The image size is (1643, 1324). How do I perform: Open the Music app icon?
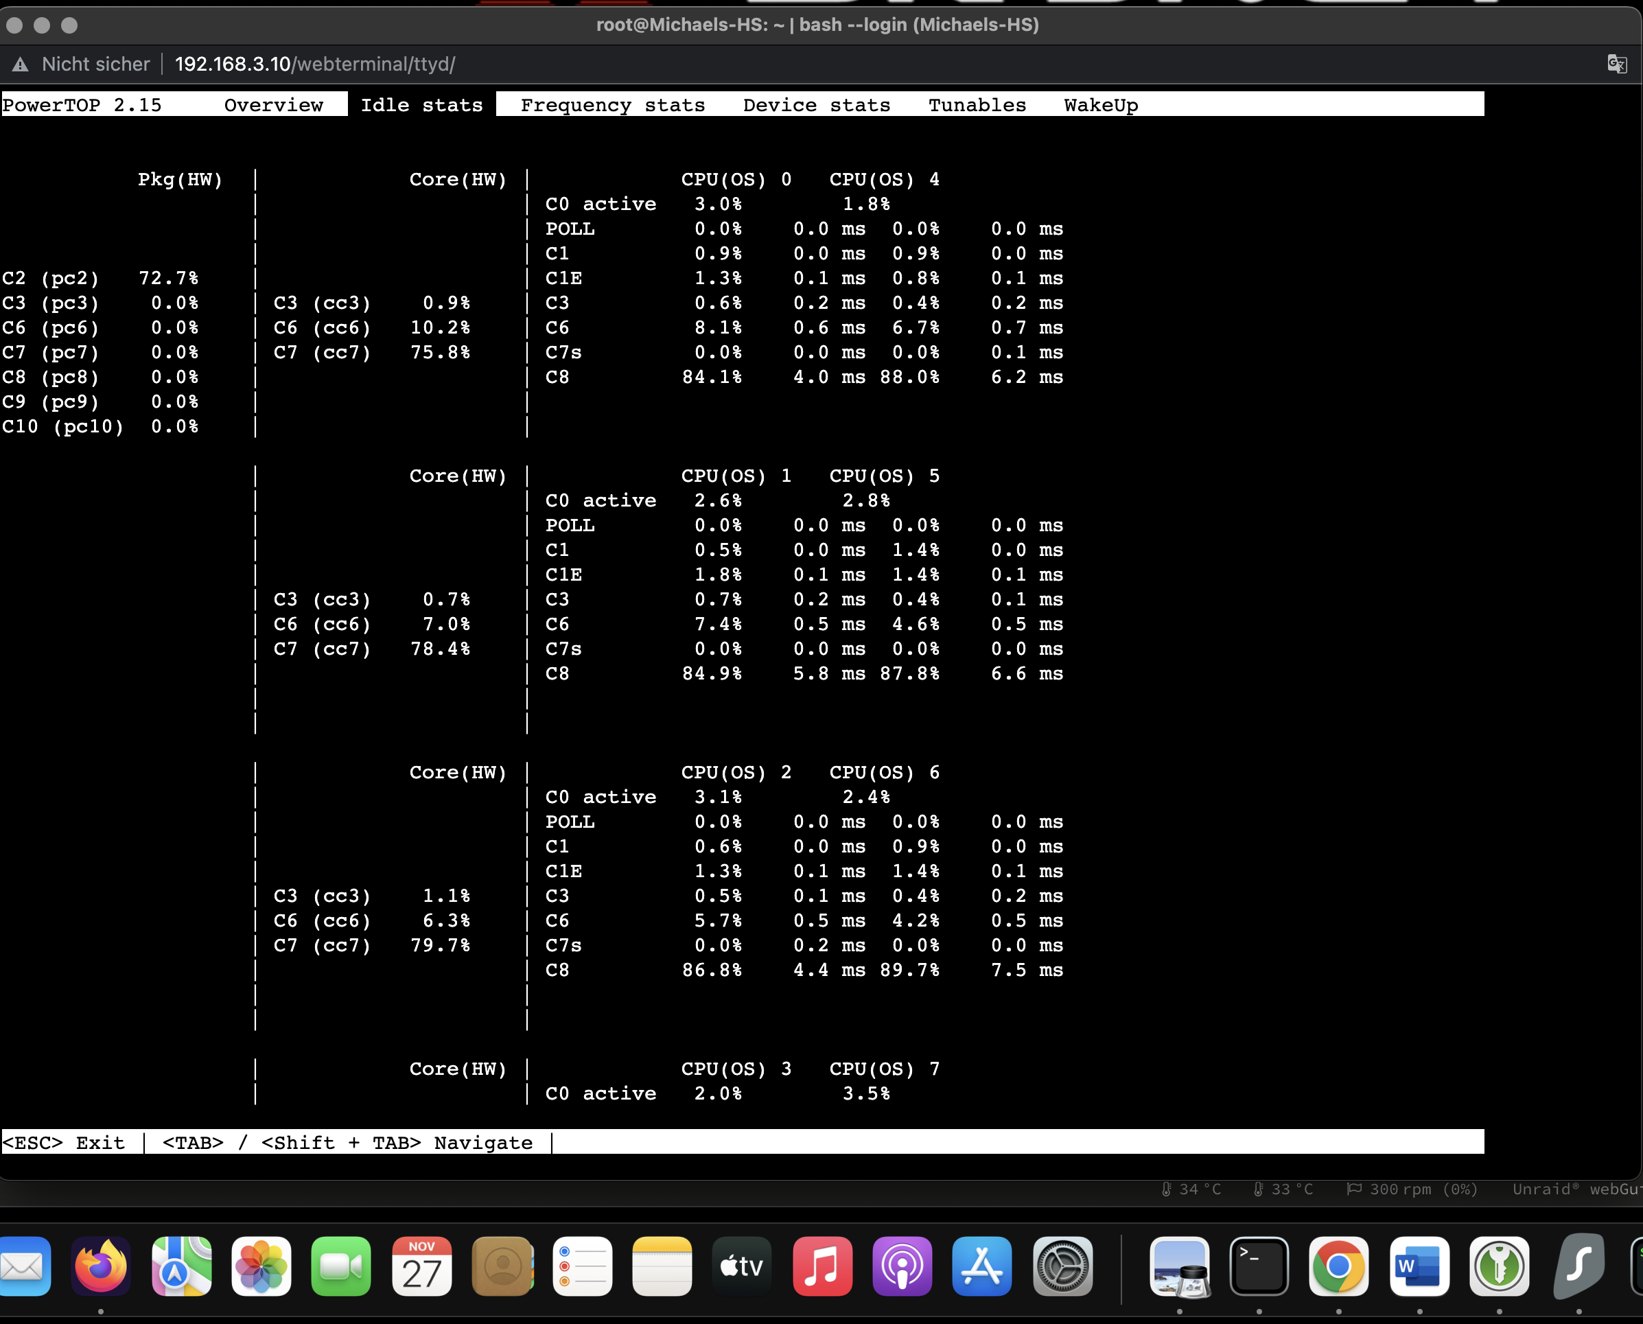click(x=822, y=1266)
